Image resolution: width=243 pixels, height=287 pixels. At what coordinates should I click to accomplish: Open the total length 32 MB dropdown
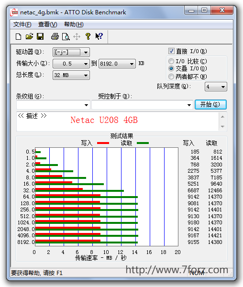(x=71, y=75)
